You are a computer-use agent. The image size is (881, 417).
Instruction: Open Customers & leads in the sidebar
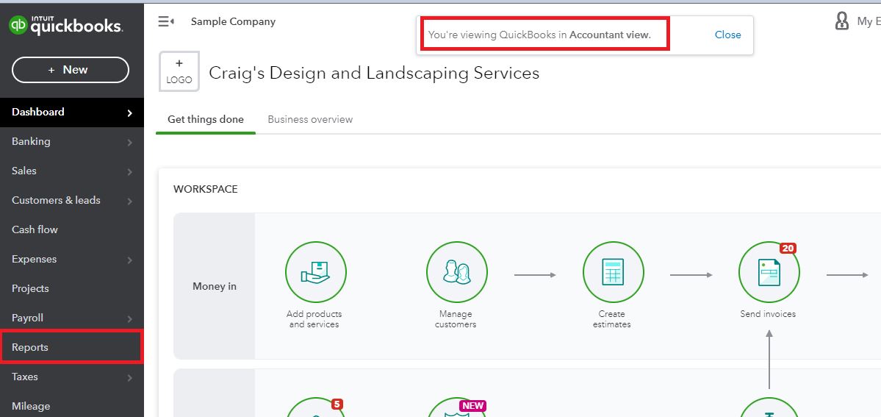coord(72,200)
